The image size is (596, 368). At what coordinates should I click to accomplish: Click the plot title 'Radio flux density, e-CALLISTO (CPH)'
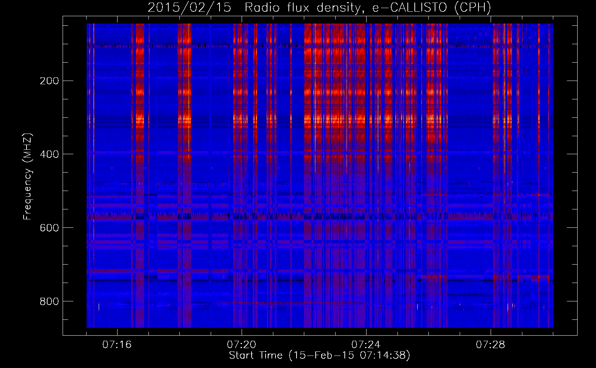coord(368,8)
